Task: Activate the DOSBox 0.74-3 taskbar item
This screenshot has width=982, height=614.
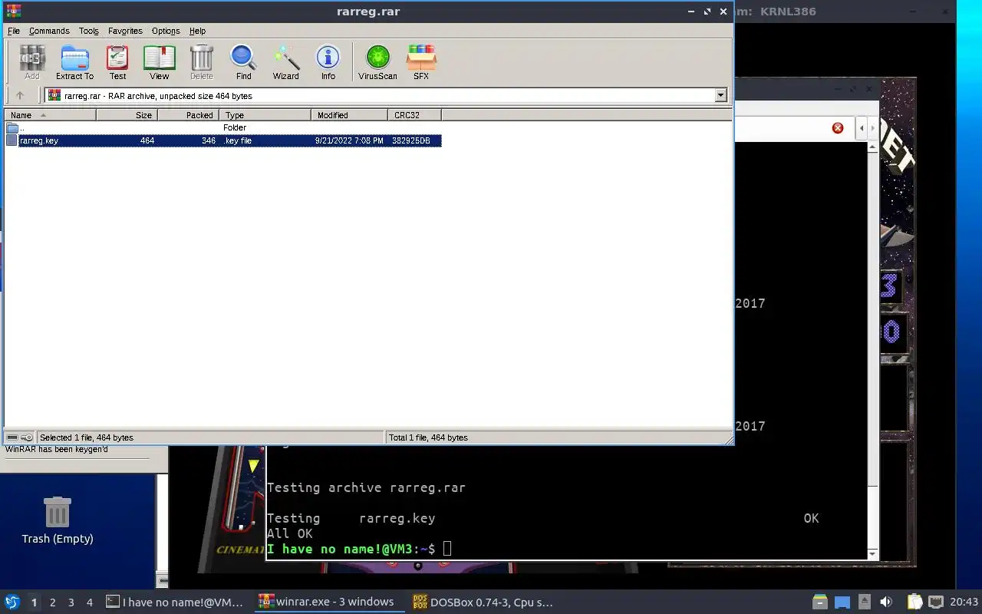Action: point(482,602)
